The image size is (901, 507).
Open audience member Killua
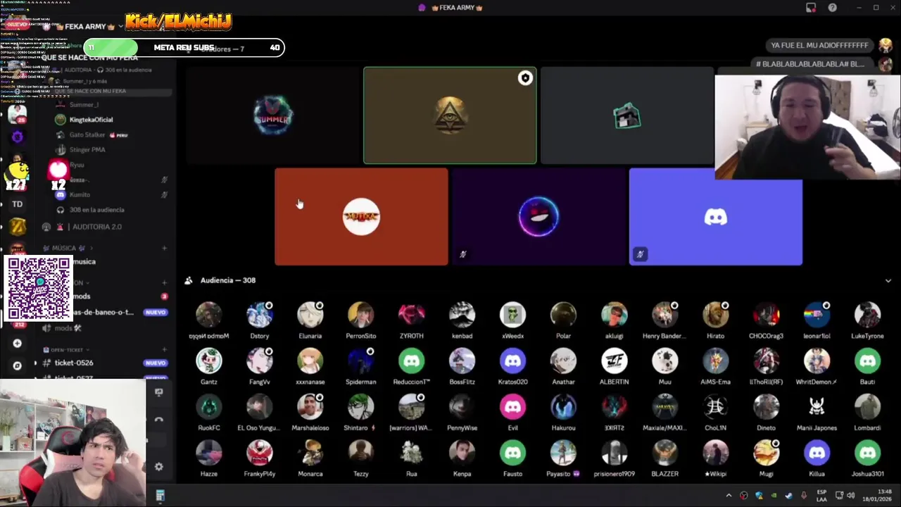817,458
